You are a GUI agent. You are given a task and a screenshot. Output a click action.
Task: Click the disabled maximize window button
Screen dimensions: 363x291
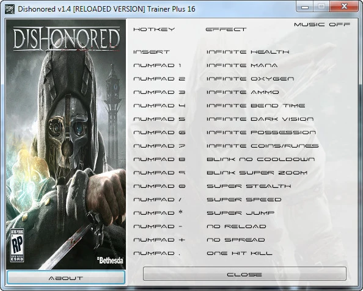coord(321,7)
